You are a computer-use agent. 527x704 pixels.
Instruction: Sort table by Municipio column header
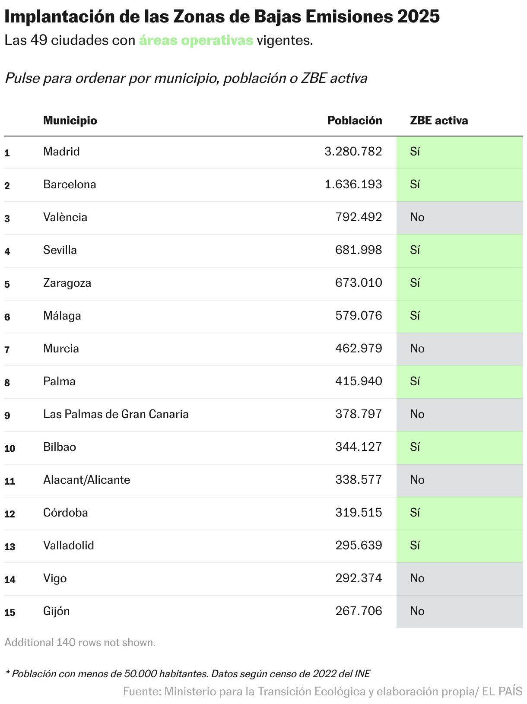click(70, 121)
